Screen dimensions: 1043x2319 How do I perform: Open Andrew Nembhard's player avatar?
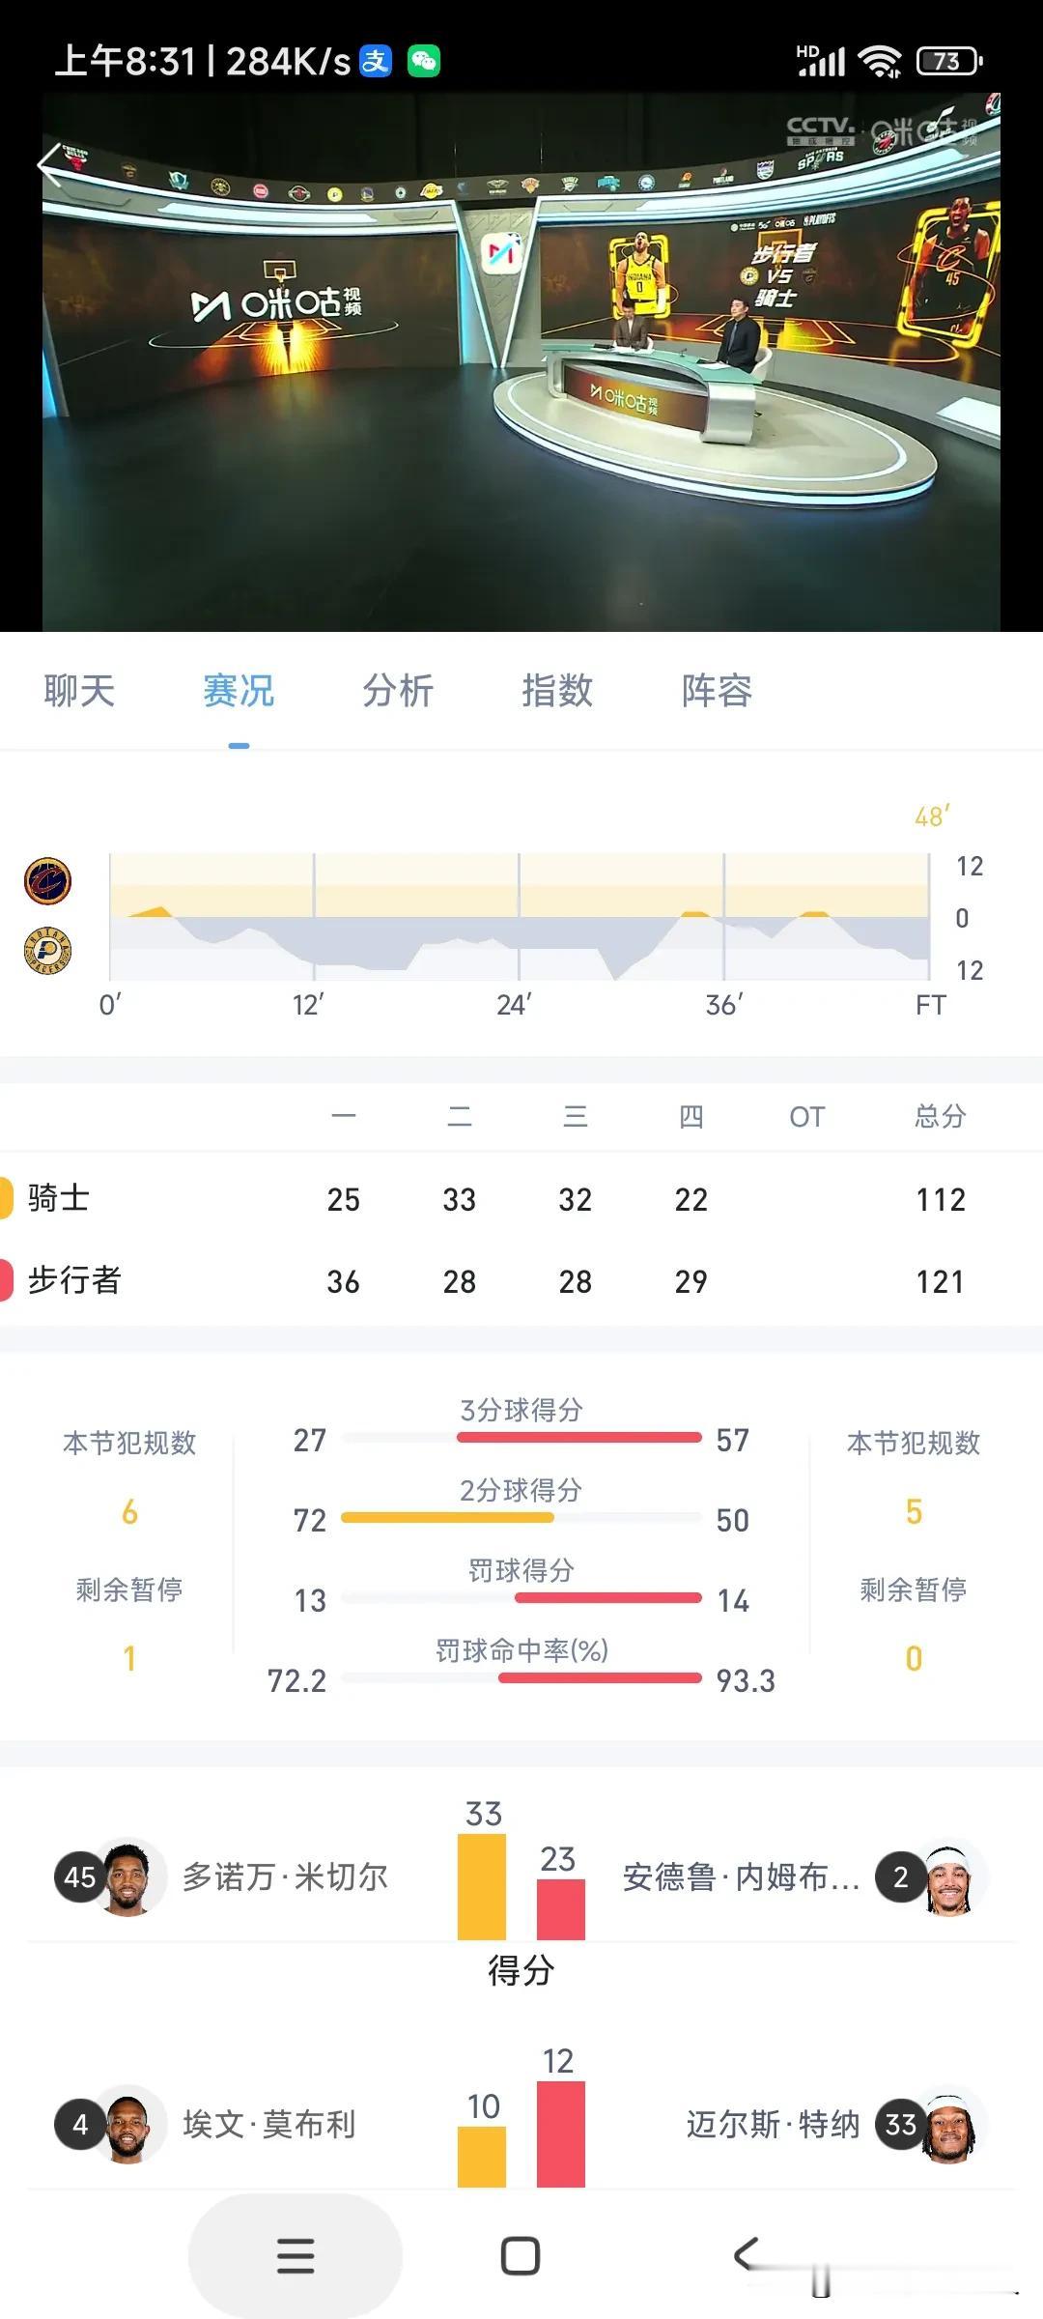[948, 1876]
